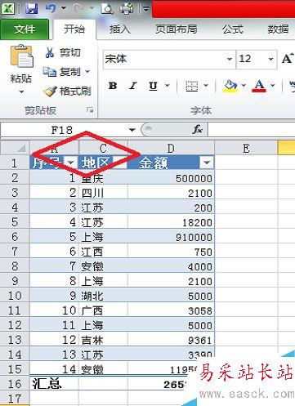Apply red font color
Image resolution: width=295 pixels, height=406 pixels.
click(259, 86)
